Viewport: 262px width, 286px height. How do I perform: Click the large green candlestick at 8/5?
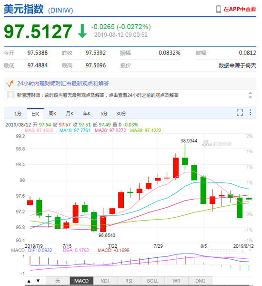point(203,190)
